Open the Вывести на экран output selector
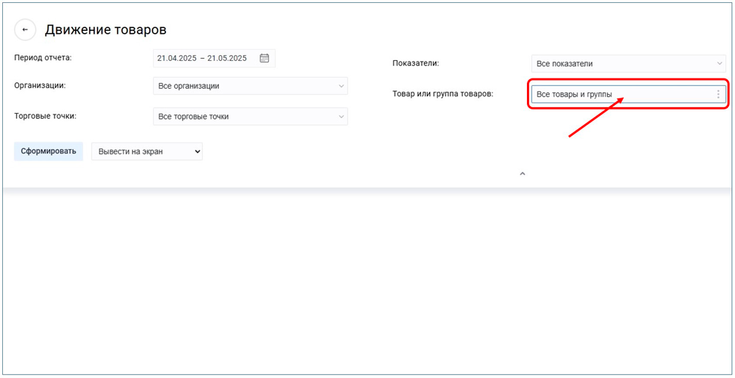The image size is (735, 378). click(x=146, y=152)
